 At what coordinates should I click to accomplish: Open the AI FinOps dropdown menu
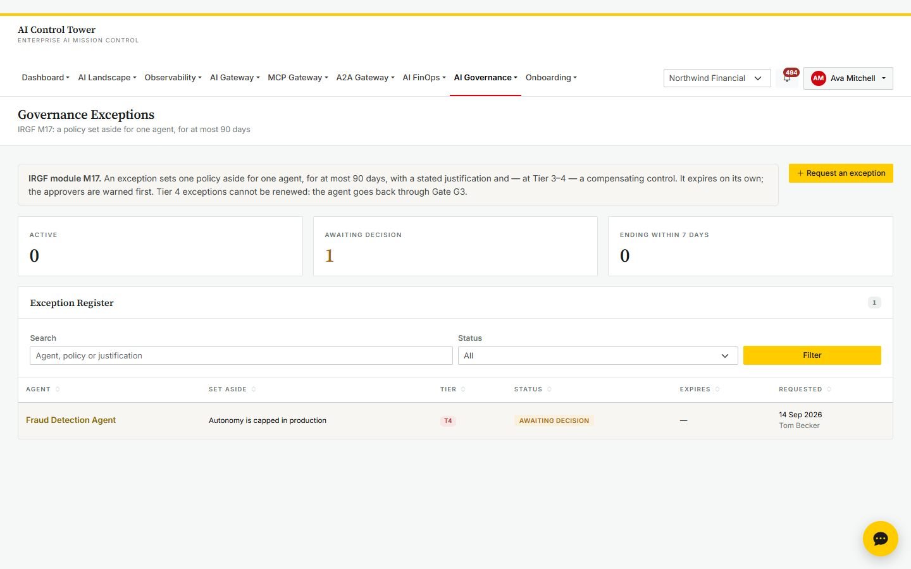click(x=424, y=78)
